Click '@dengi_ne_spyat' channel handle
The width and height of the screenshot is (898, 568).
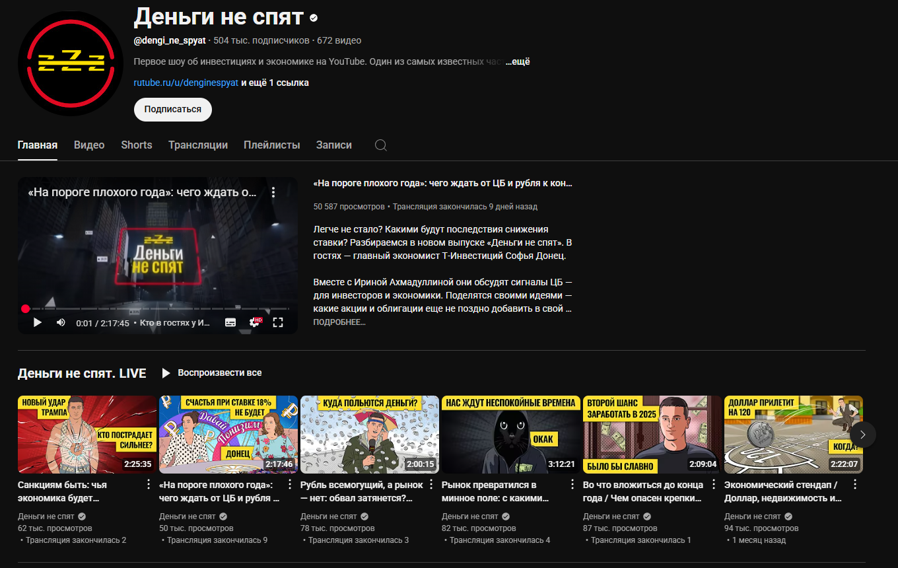(170, 41)
